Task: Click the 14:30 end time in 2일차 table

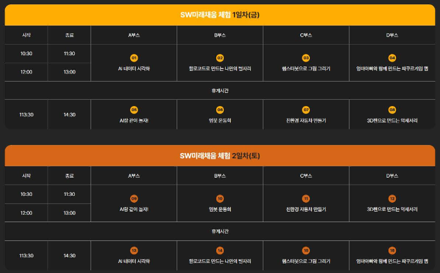Action: tap(69, 255)
